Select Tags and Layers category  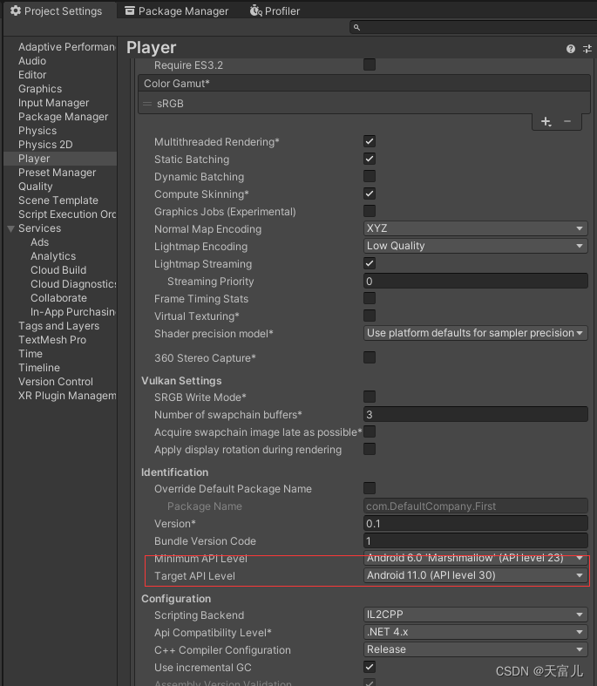pos(60,326)
